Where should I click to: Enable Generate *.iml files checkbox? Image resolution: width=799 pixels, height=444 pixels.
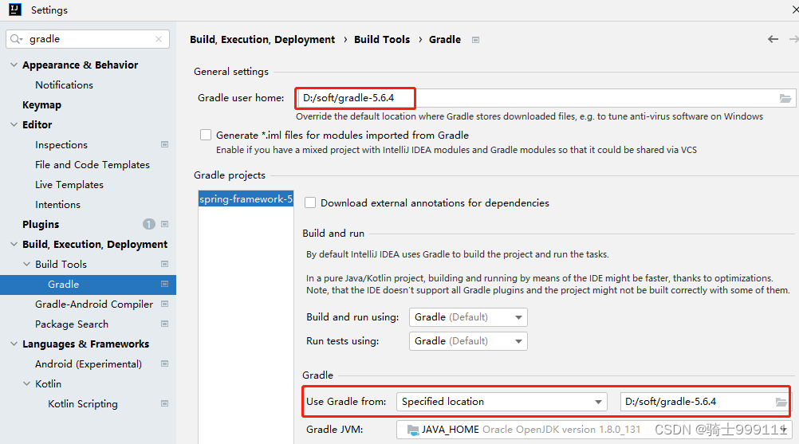click(x=206, y=135)
